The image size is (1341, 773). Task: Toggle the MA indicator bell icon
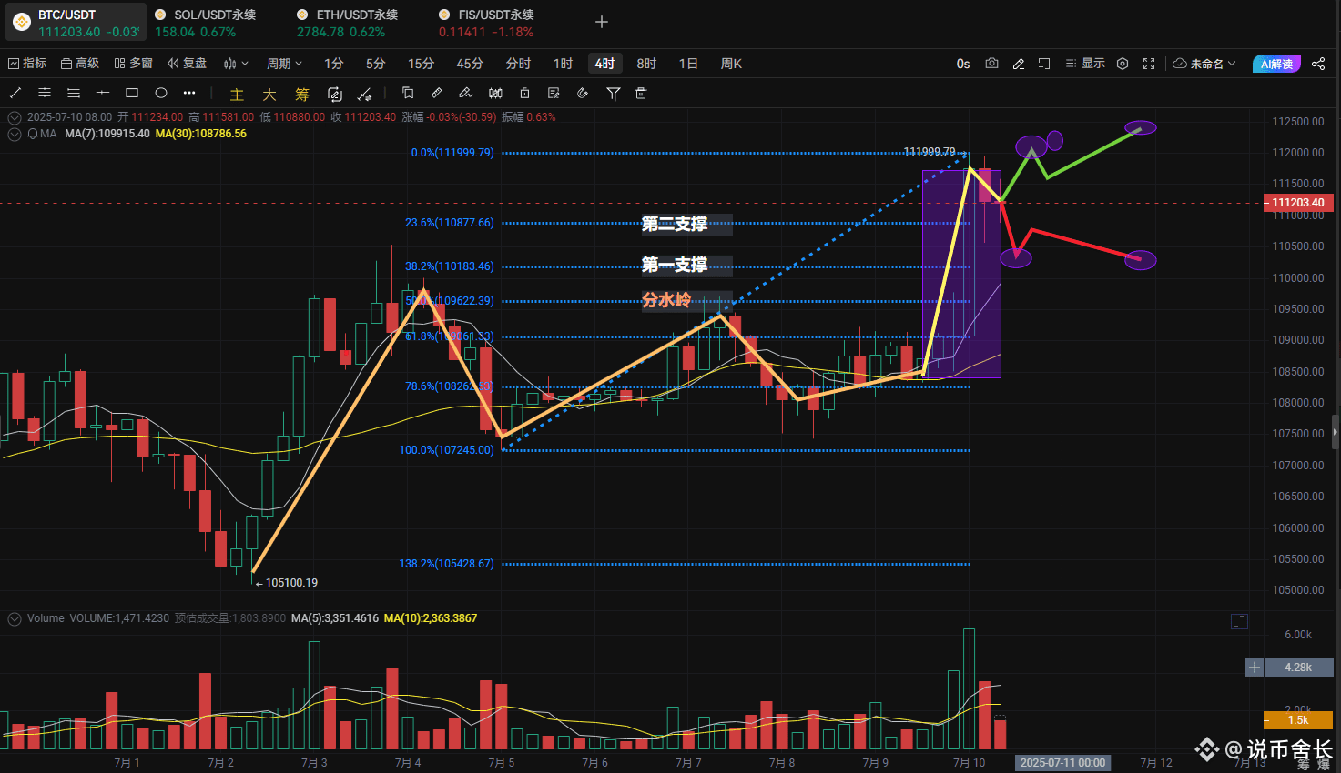pos(33,134)
